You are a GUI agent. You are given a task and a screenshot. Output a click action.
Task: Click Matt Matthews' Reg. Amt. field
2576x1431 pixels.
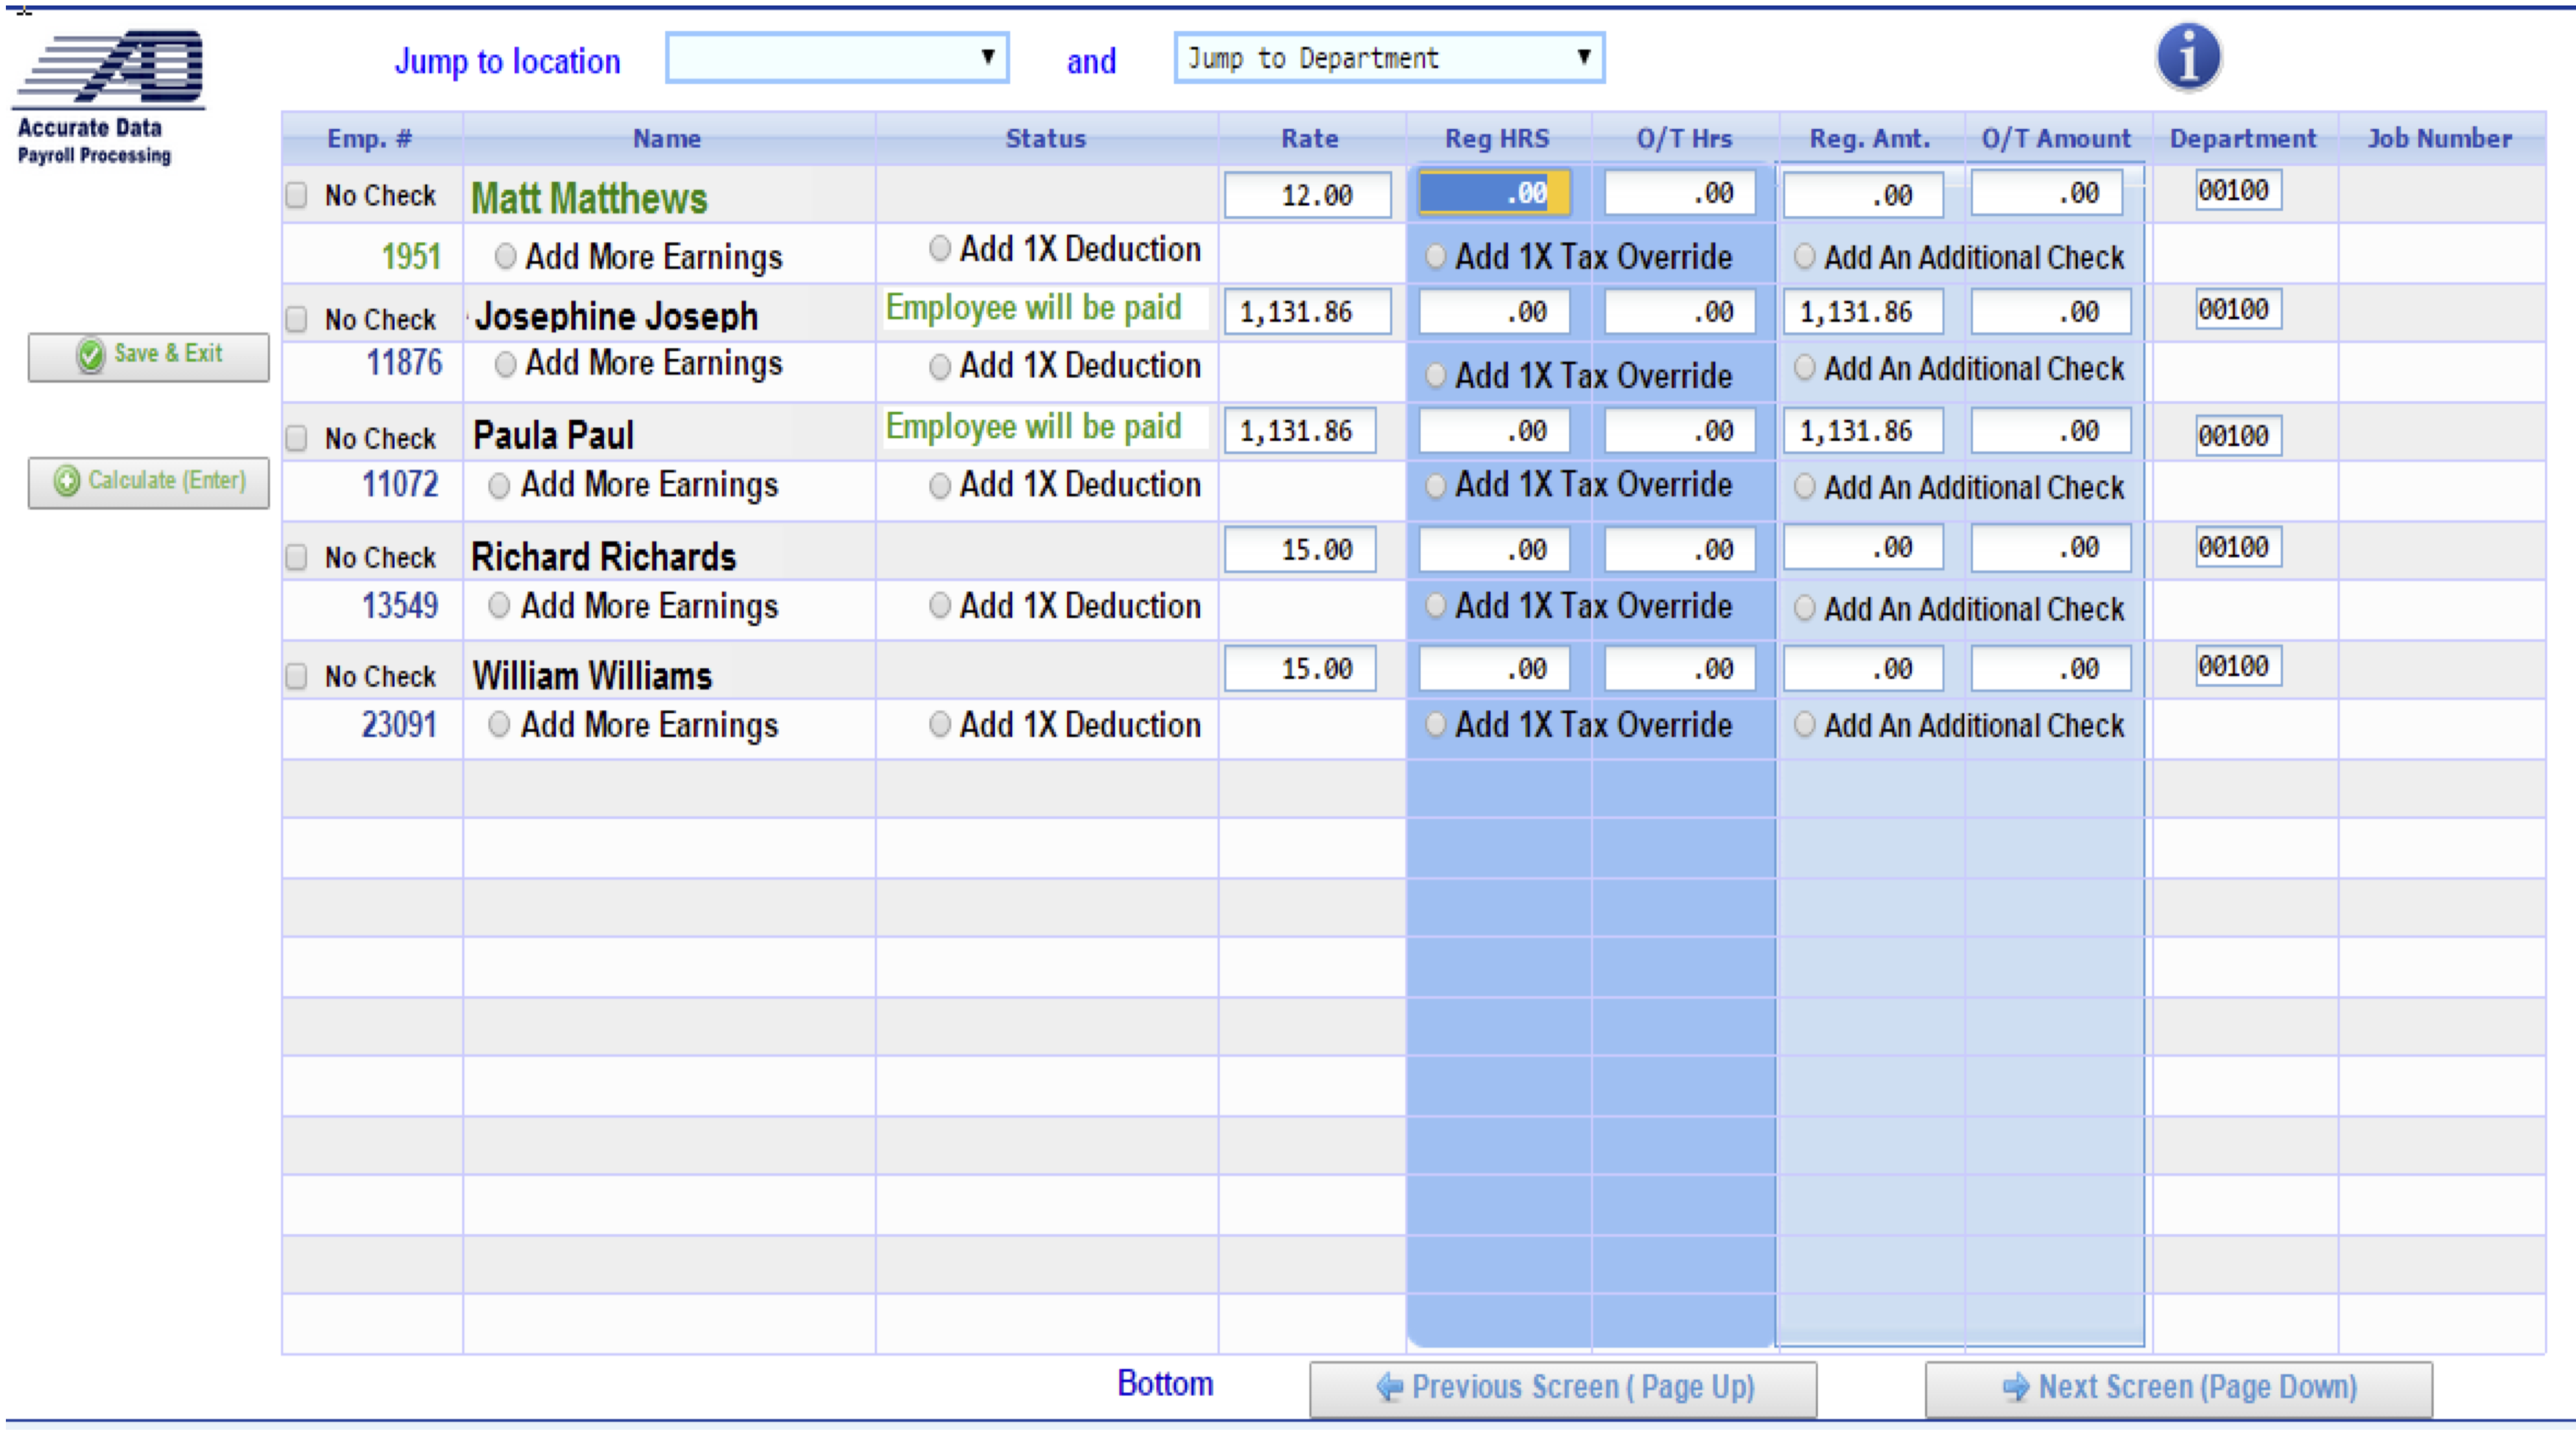[1863, 195]
